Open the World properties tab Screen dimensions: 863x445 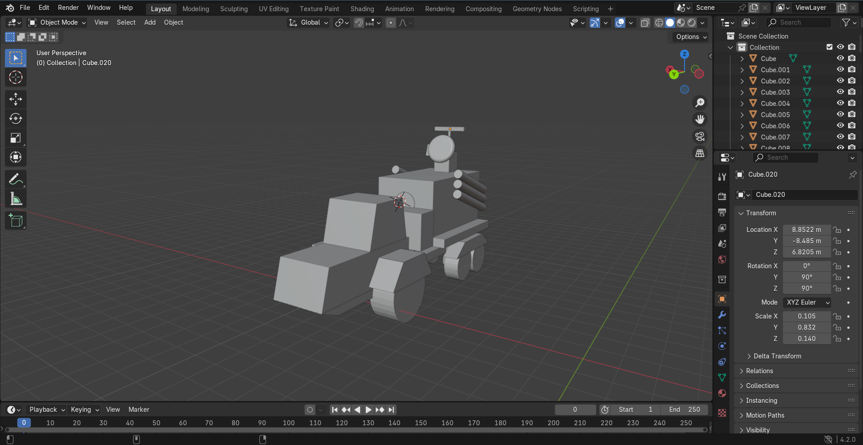pos(722,259)
